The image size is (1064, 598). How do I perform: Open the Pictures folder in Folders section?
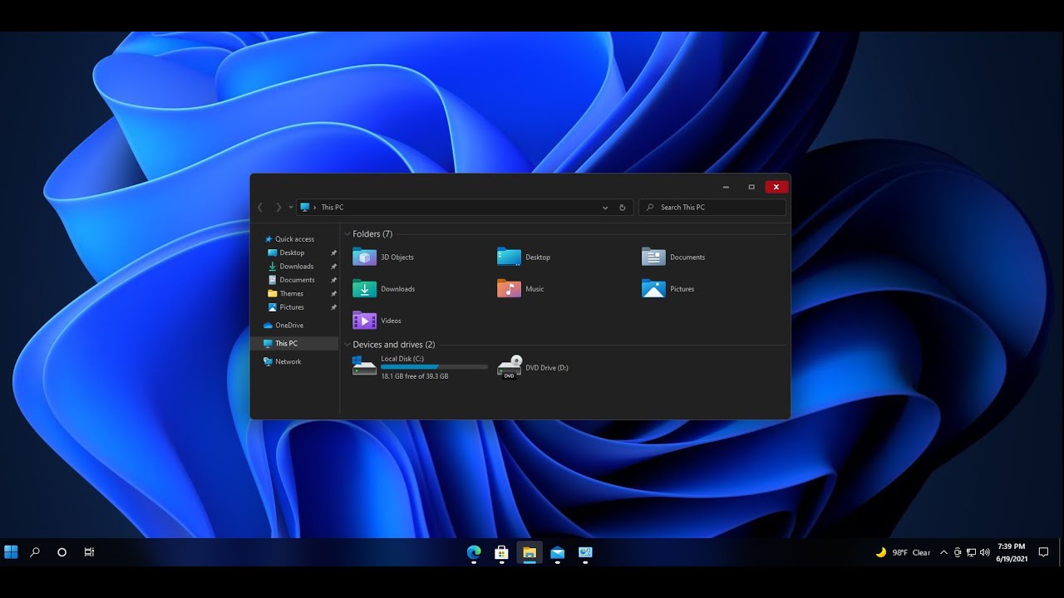(x=653, y=289)
